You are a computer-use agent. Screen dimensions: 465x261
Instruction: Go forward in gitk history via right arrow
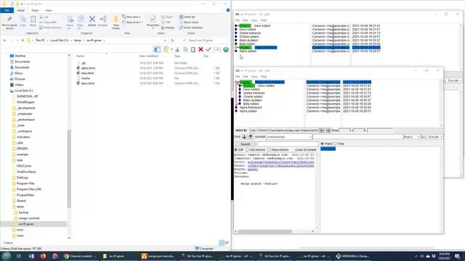pyautogui.click(x=328, y=130)
